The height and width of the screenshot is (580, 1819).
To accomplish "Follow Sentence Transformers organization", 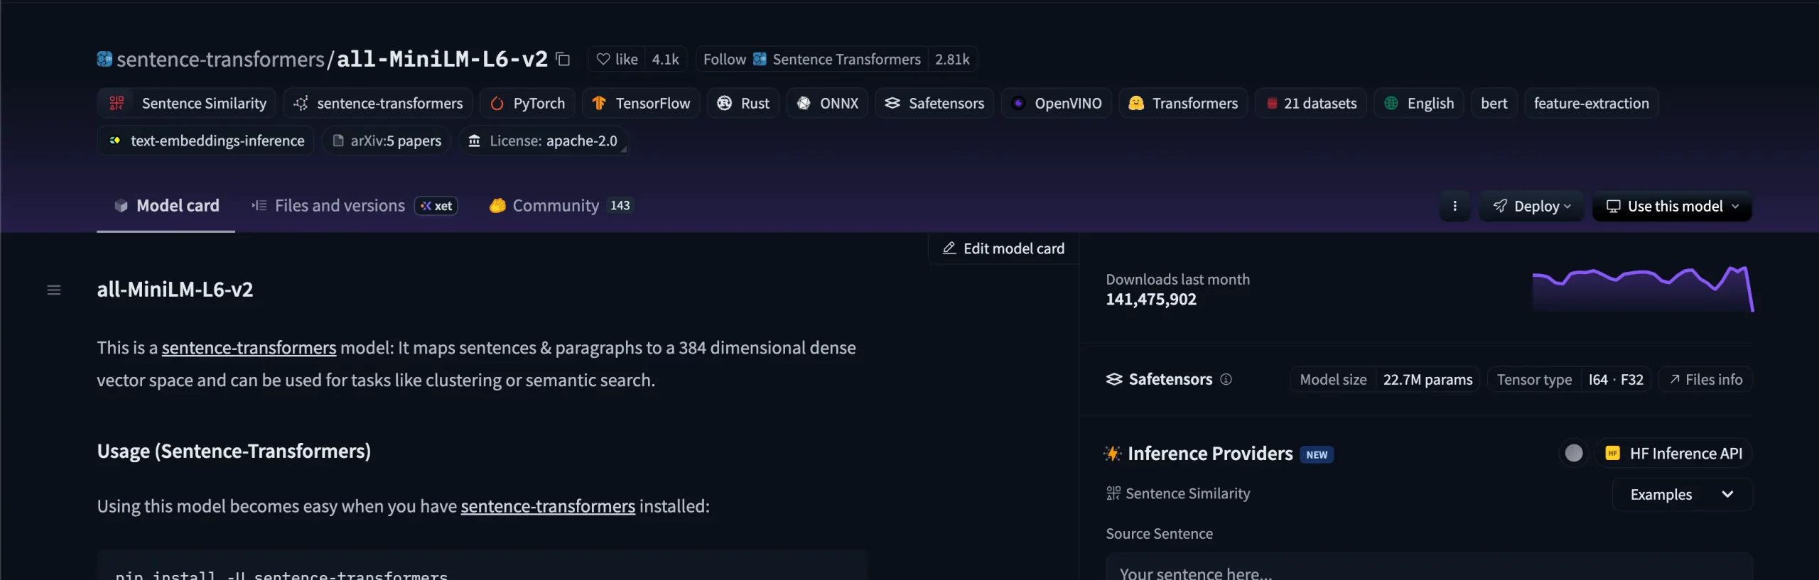I will pos(724,59).
